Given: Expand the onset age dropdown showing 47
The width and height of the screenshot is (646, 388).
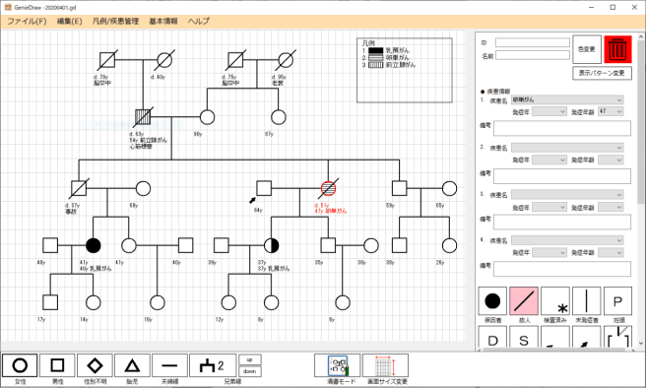Looking at the screenshot, I should click(611, 111).
